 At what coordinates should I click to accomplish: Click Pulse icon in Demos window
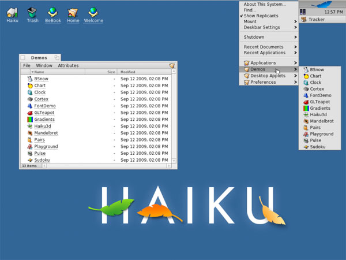(x=30, y=153)
